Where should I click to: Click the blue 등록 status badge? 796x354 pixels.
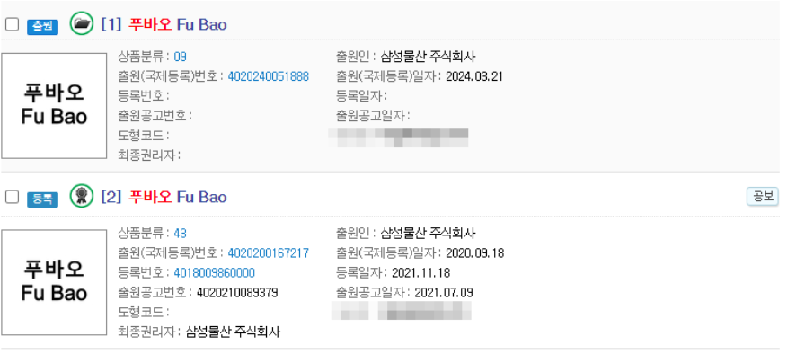(42, 199)
